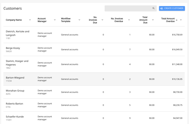Click overdue amount $8,230.75
189x124 pixels.
pyautogui.click(x=178, y=105)
